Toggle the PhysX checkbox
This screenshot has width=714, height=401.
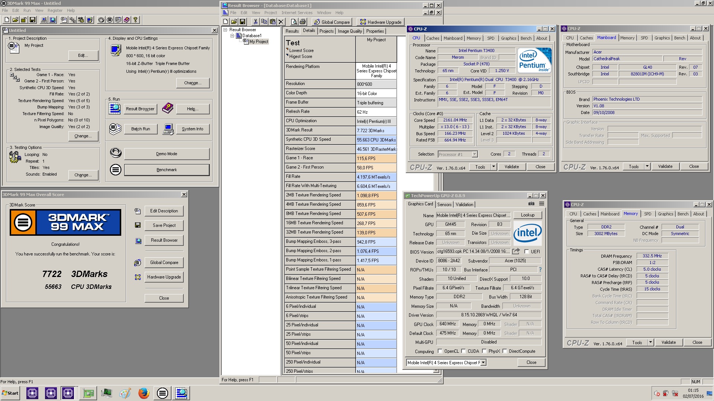[485, 351]
